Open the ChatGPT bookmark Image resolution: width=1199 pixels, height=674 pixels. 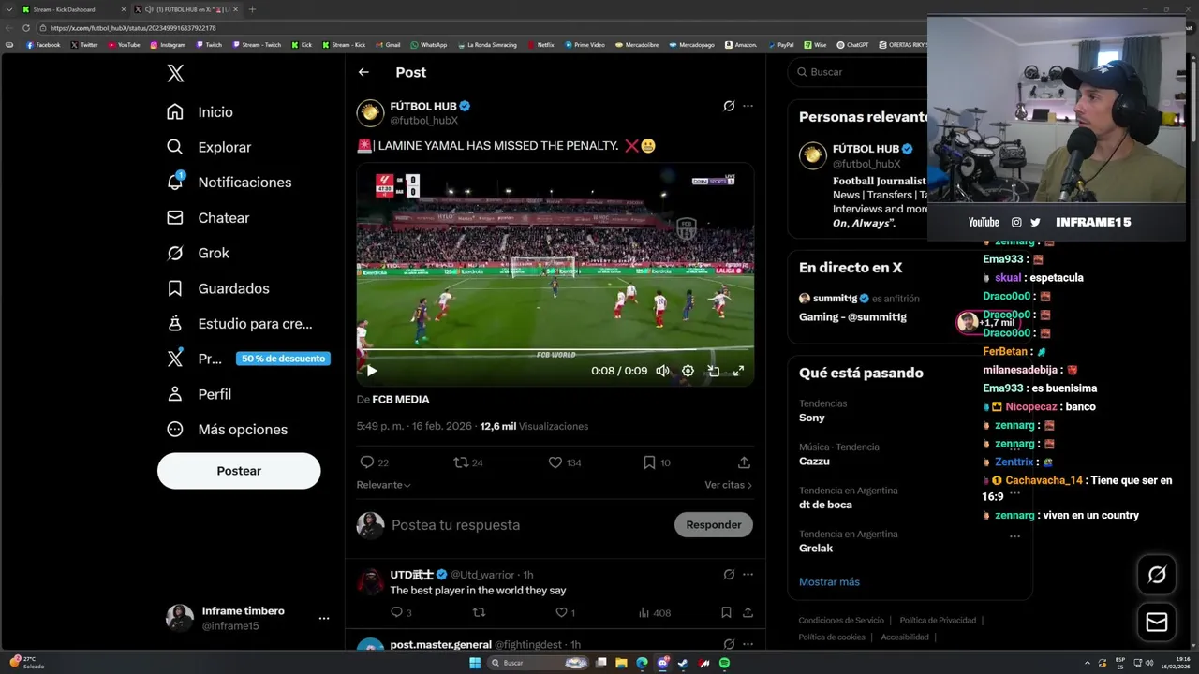pyautogui.click(x=852, y=45)
